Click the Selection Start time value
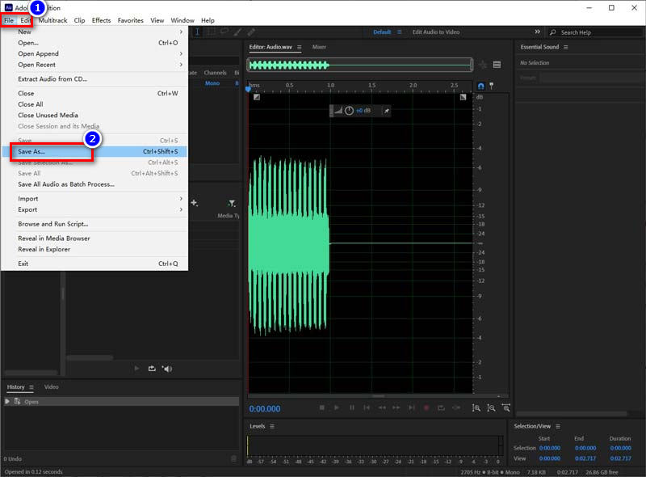 pos(550,448)
